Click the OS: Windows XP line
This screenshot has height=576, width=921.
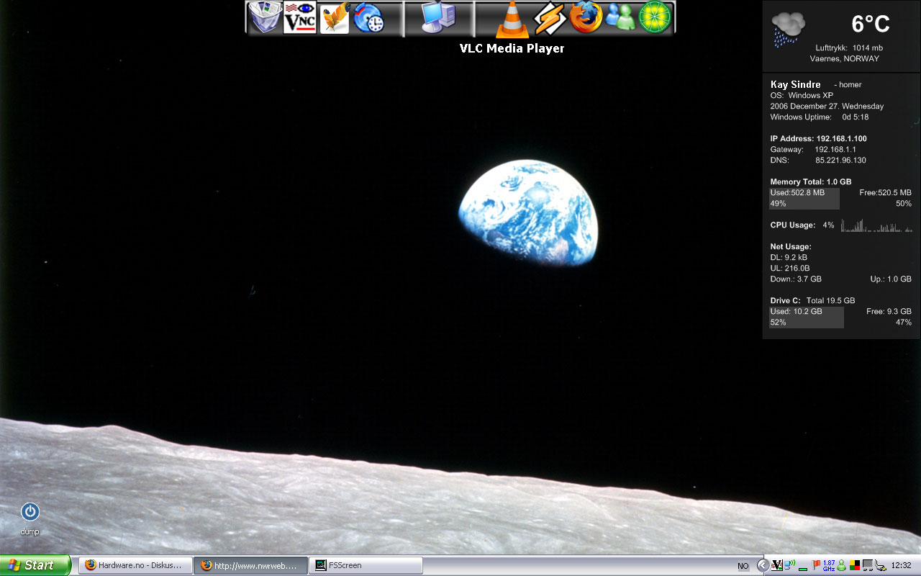click(802, 95)
